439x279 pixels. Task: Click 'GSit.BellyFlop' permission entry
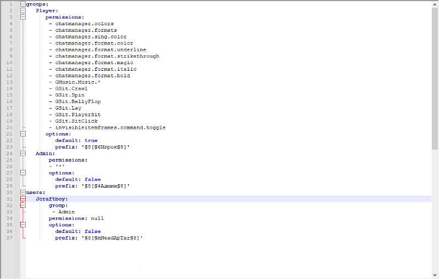pyautogui.click(x=78, y=102)
